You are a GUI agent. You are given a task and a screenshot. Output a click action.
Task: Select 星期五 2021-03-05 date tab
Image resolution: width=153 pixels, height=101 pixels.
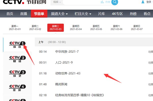96,28
